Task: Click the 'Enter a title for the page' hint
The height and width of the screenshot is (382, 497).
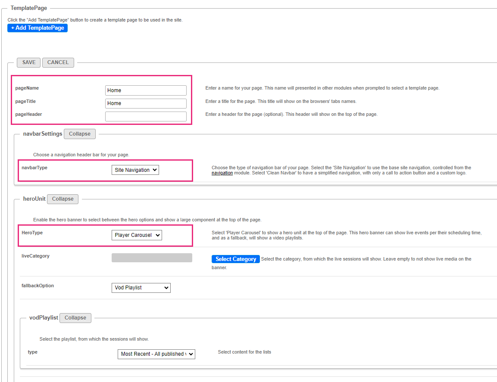Action: tap(281, 101)
